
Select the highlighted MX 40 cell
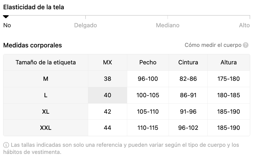coord(108,95)
